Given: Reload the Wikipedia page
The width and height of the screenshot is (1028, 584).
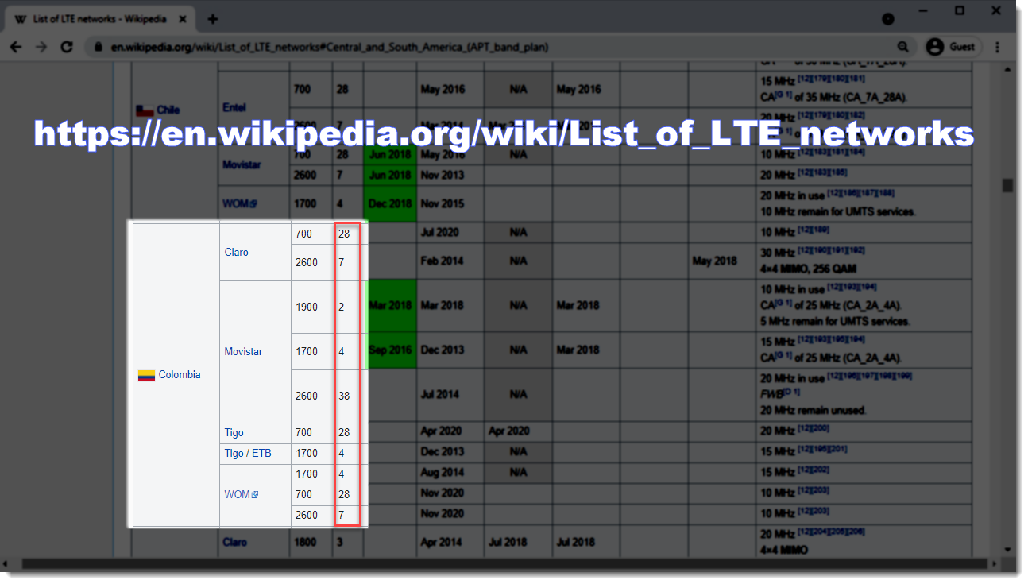Looking at the screenshot, I should 67,47.
